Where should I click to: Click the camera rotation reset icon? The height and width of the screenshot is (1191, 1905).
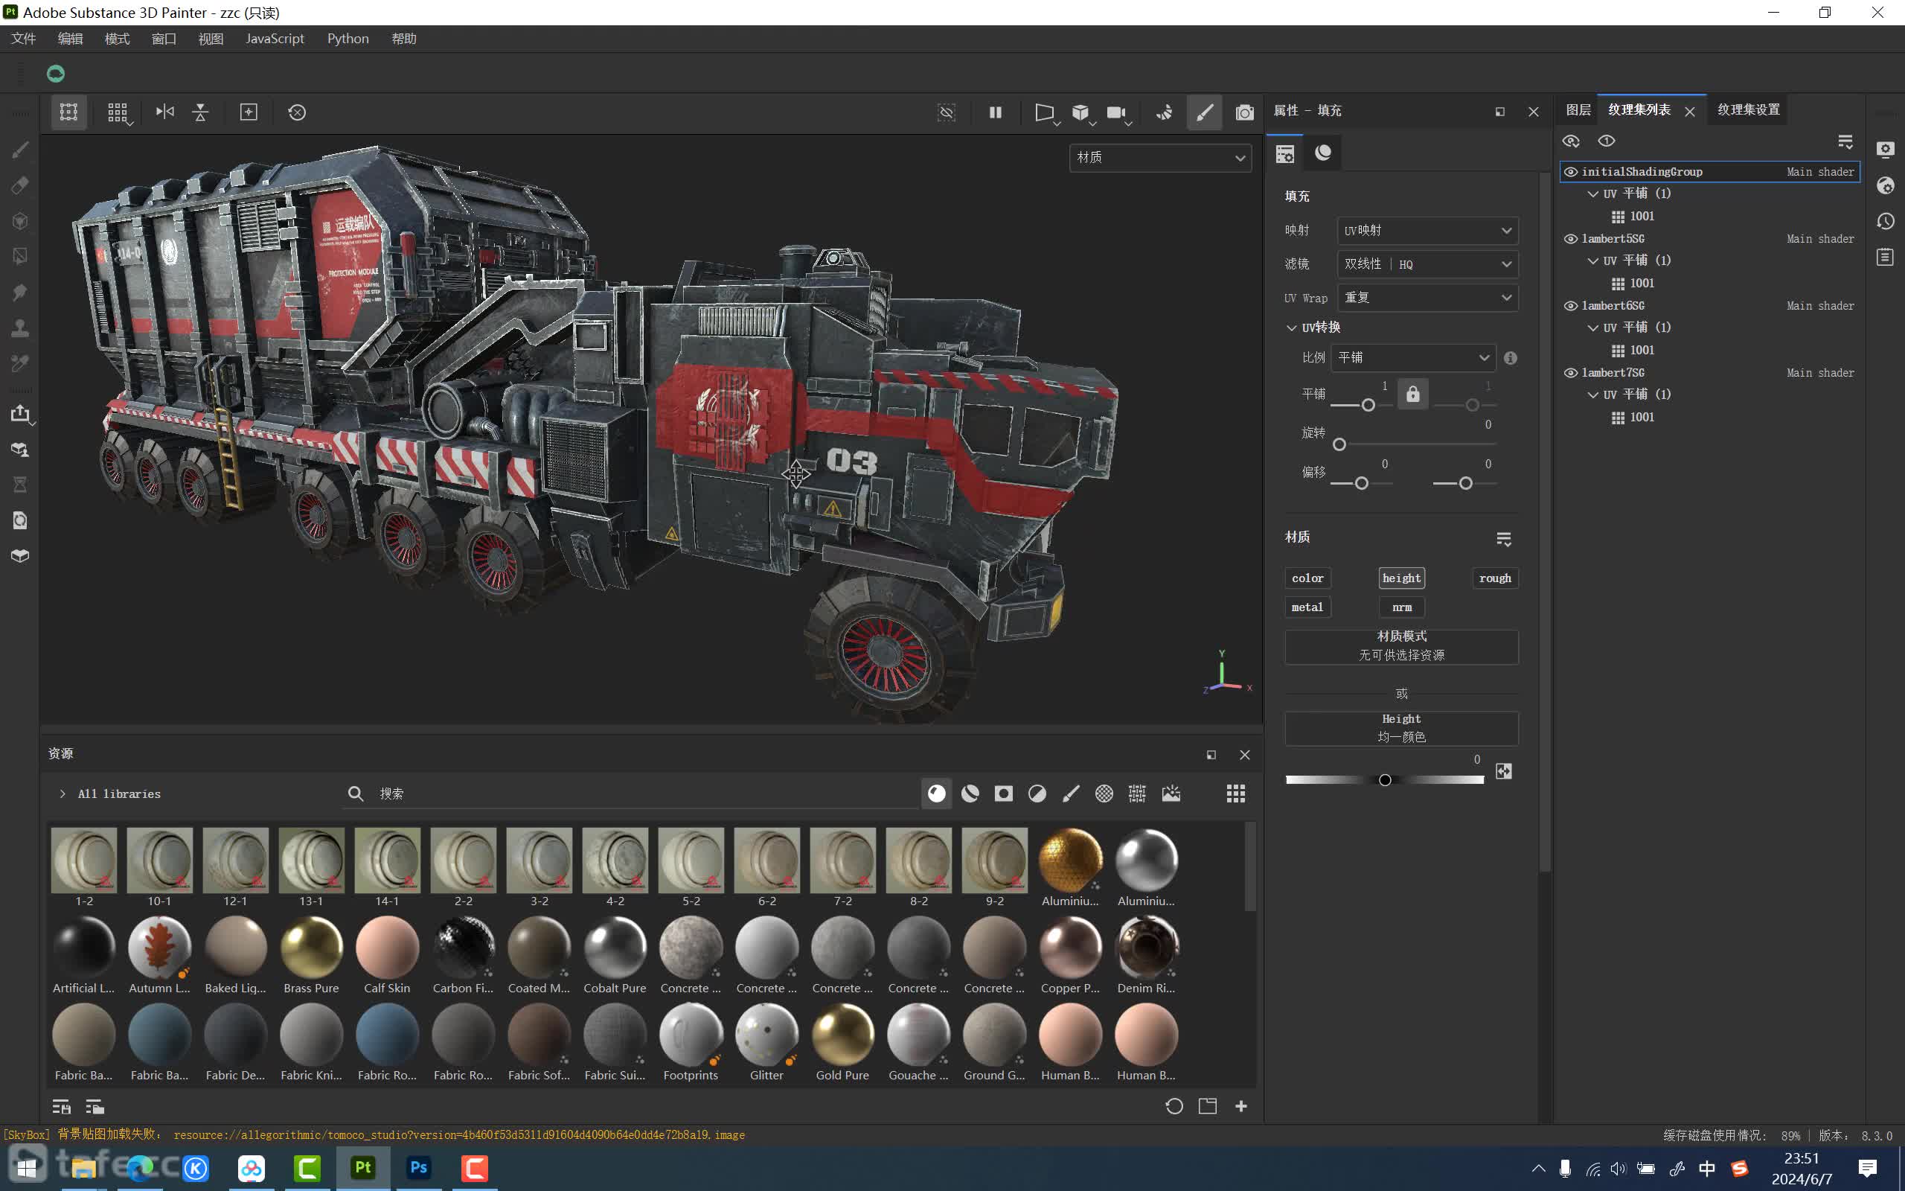[297, 112]
